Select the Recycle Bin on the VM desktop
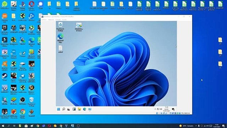The height and width of the screenshot is (128, 227). click(60, 27)
